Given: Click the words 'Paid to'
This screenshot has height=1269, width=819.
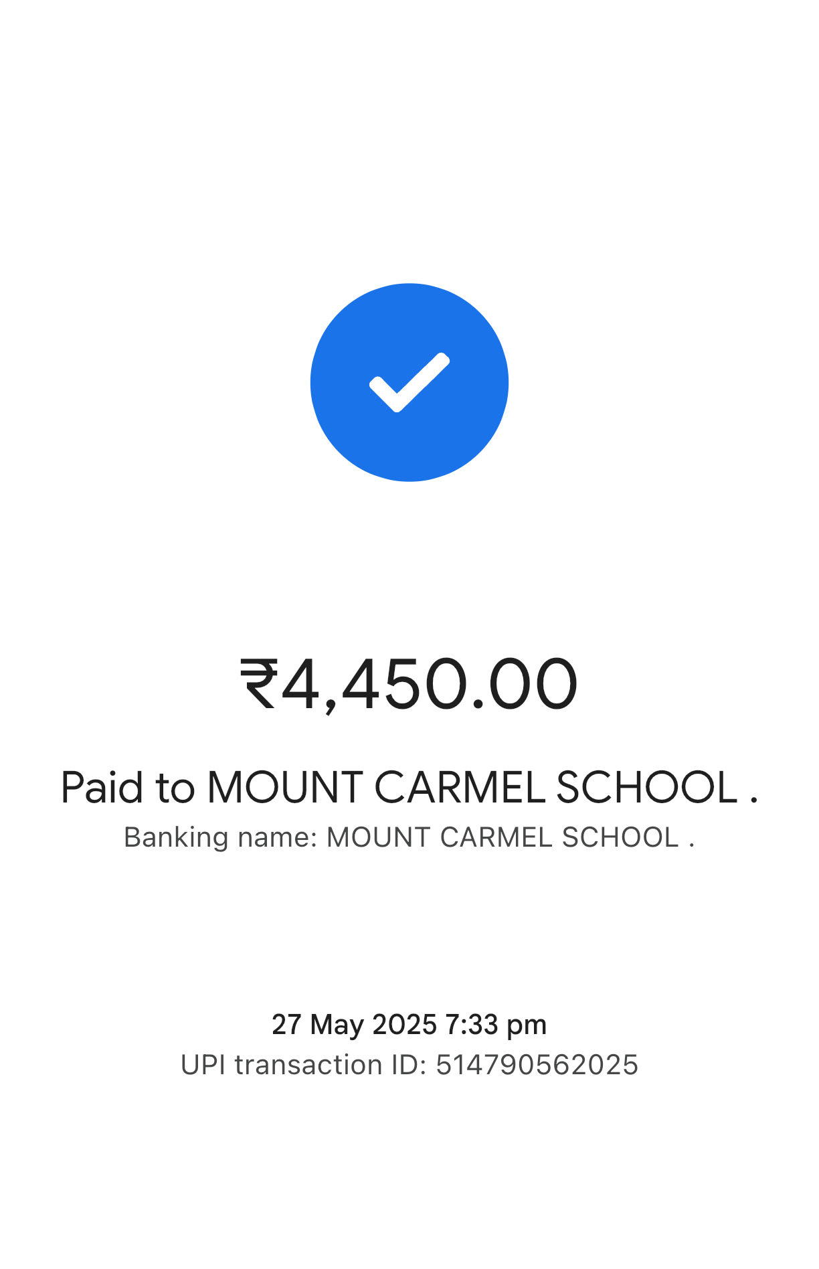Looking at the screenshot, I should pos(128,787).
